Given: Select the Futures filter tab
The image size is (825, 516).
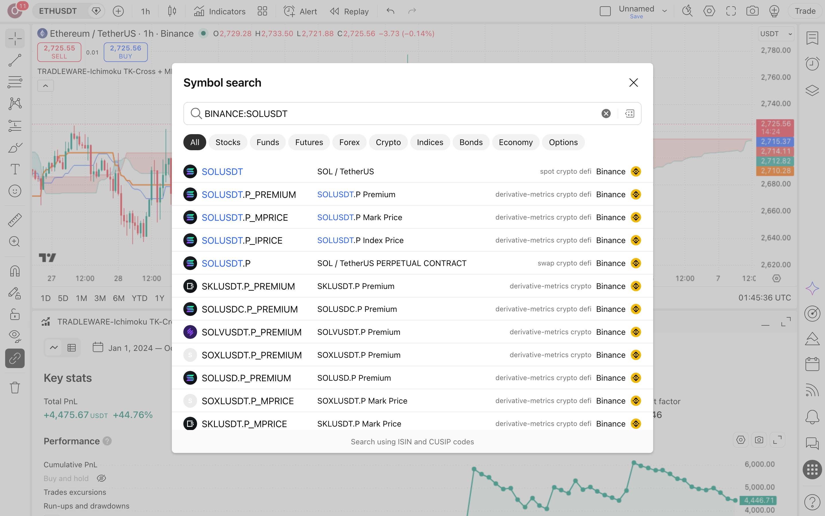Looking at the screenshot, I should pyautogui.click(x=309, y=142).
